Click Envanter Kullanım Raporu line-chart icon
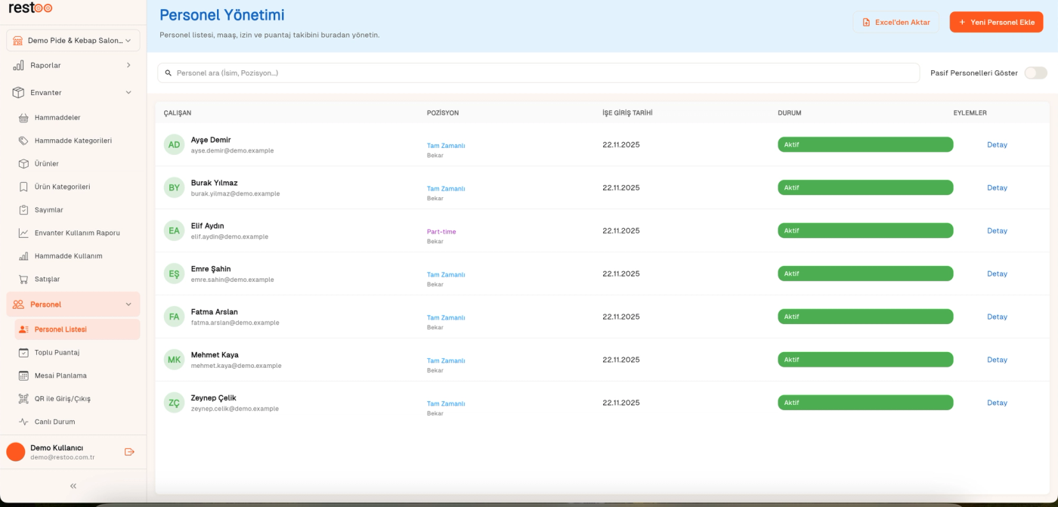 pos(23,233)
